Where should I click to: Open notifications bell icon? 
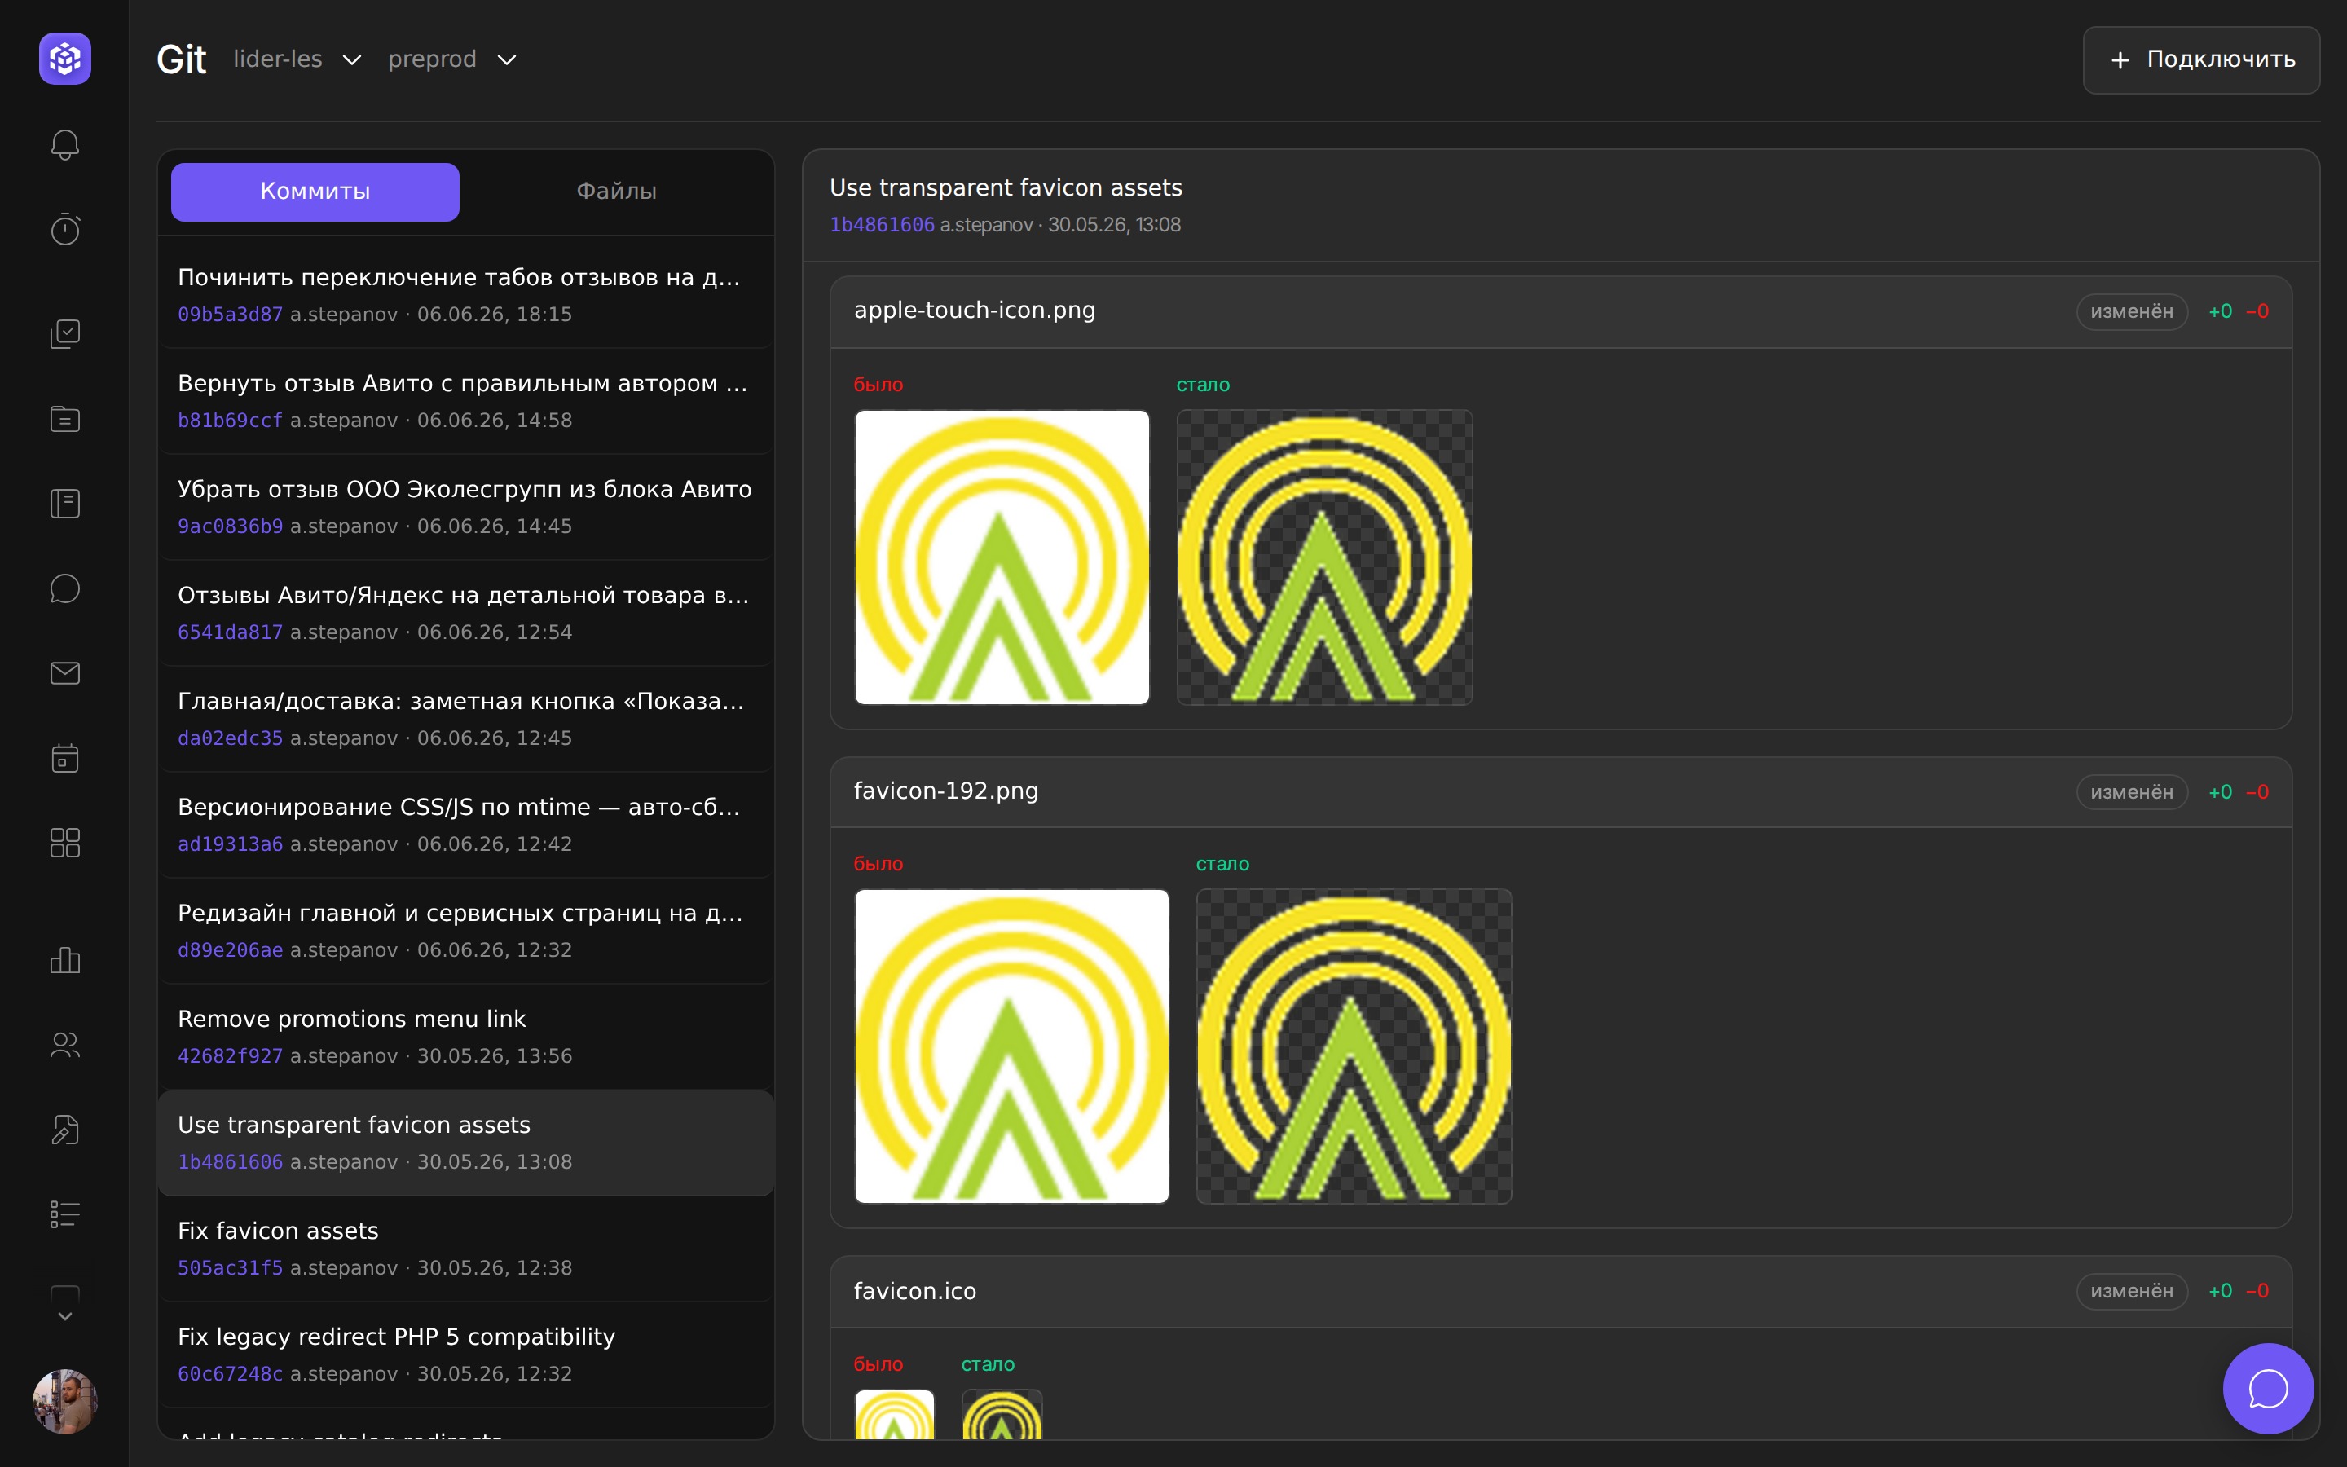[x=65, y=144]
